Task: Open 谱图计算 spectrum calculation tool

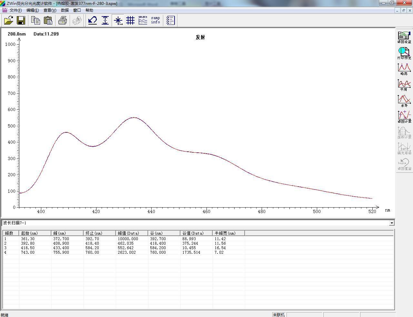Action: tap(404, 117)
